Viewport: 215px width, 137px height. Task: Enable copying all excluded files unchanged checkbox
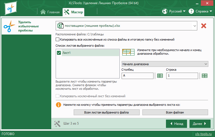pos(58,39)
